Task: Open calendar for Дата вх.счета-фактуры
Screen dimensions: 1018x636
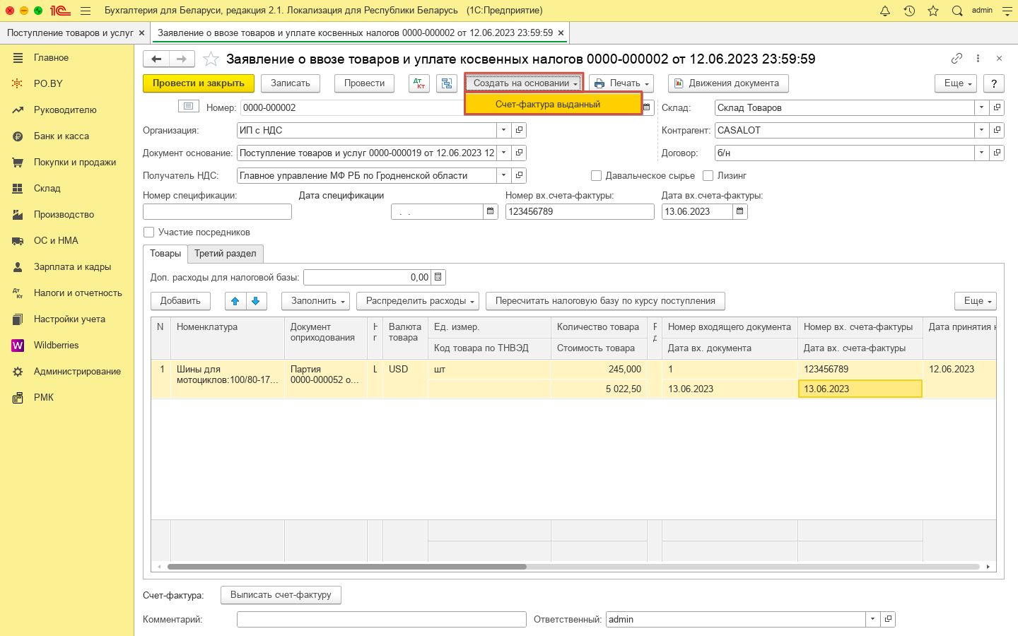Action: point(739,211)
